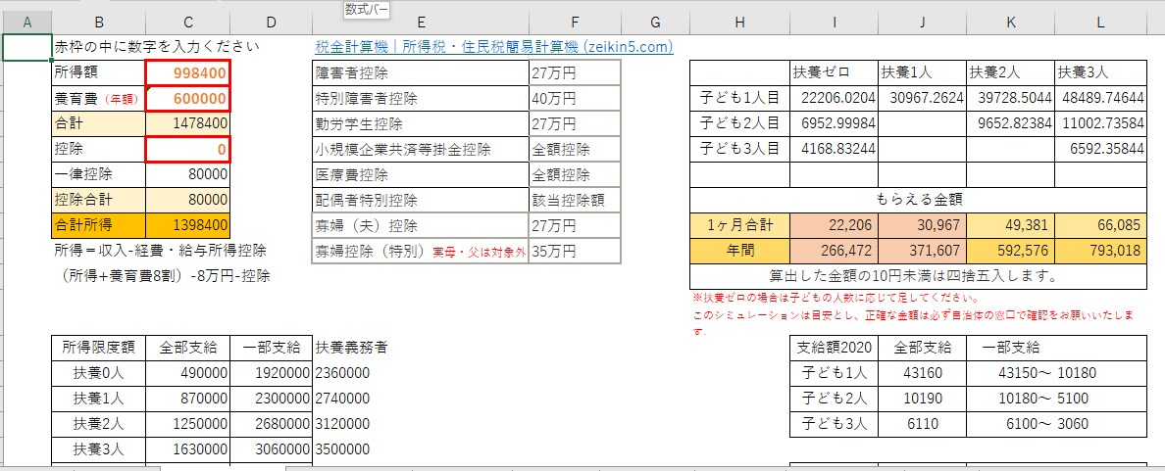Select cell with value 6952.99984
Image resolution: width=1165 pixels, height=471 pixels.
[x=834, y=123]
